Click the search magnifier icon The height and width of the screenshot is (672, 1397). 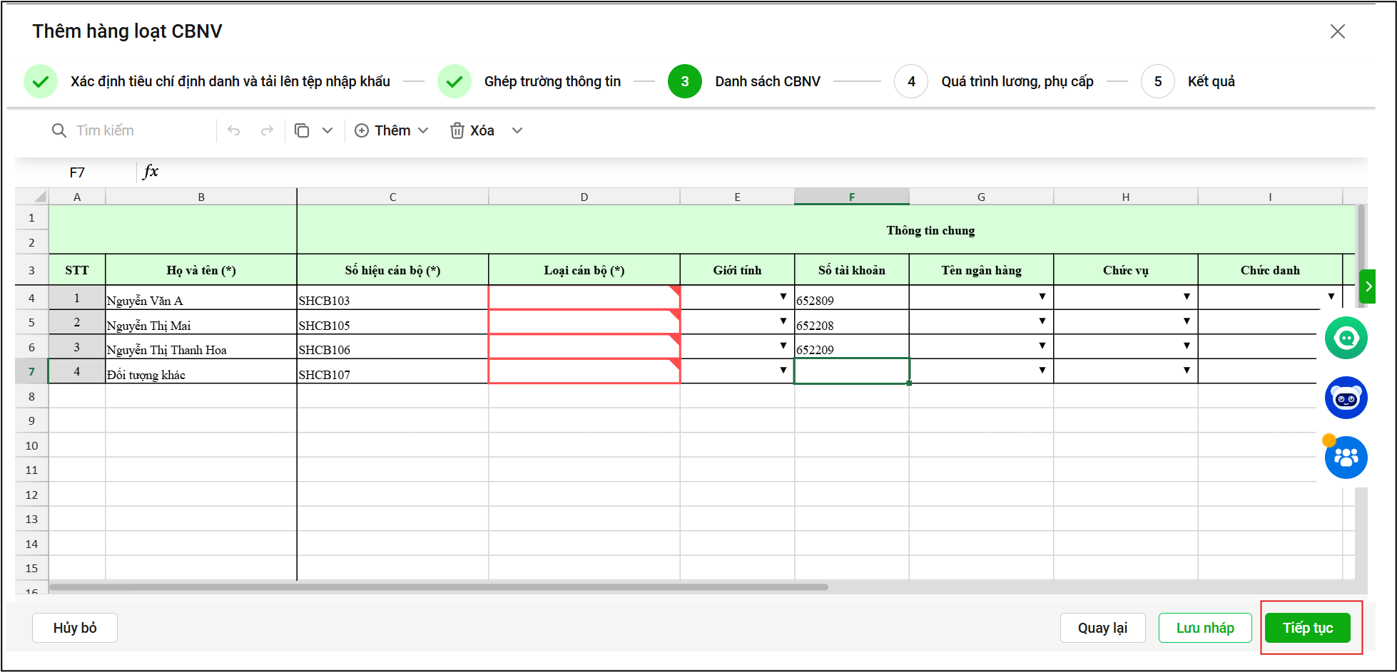click(59, 130)
